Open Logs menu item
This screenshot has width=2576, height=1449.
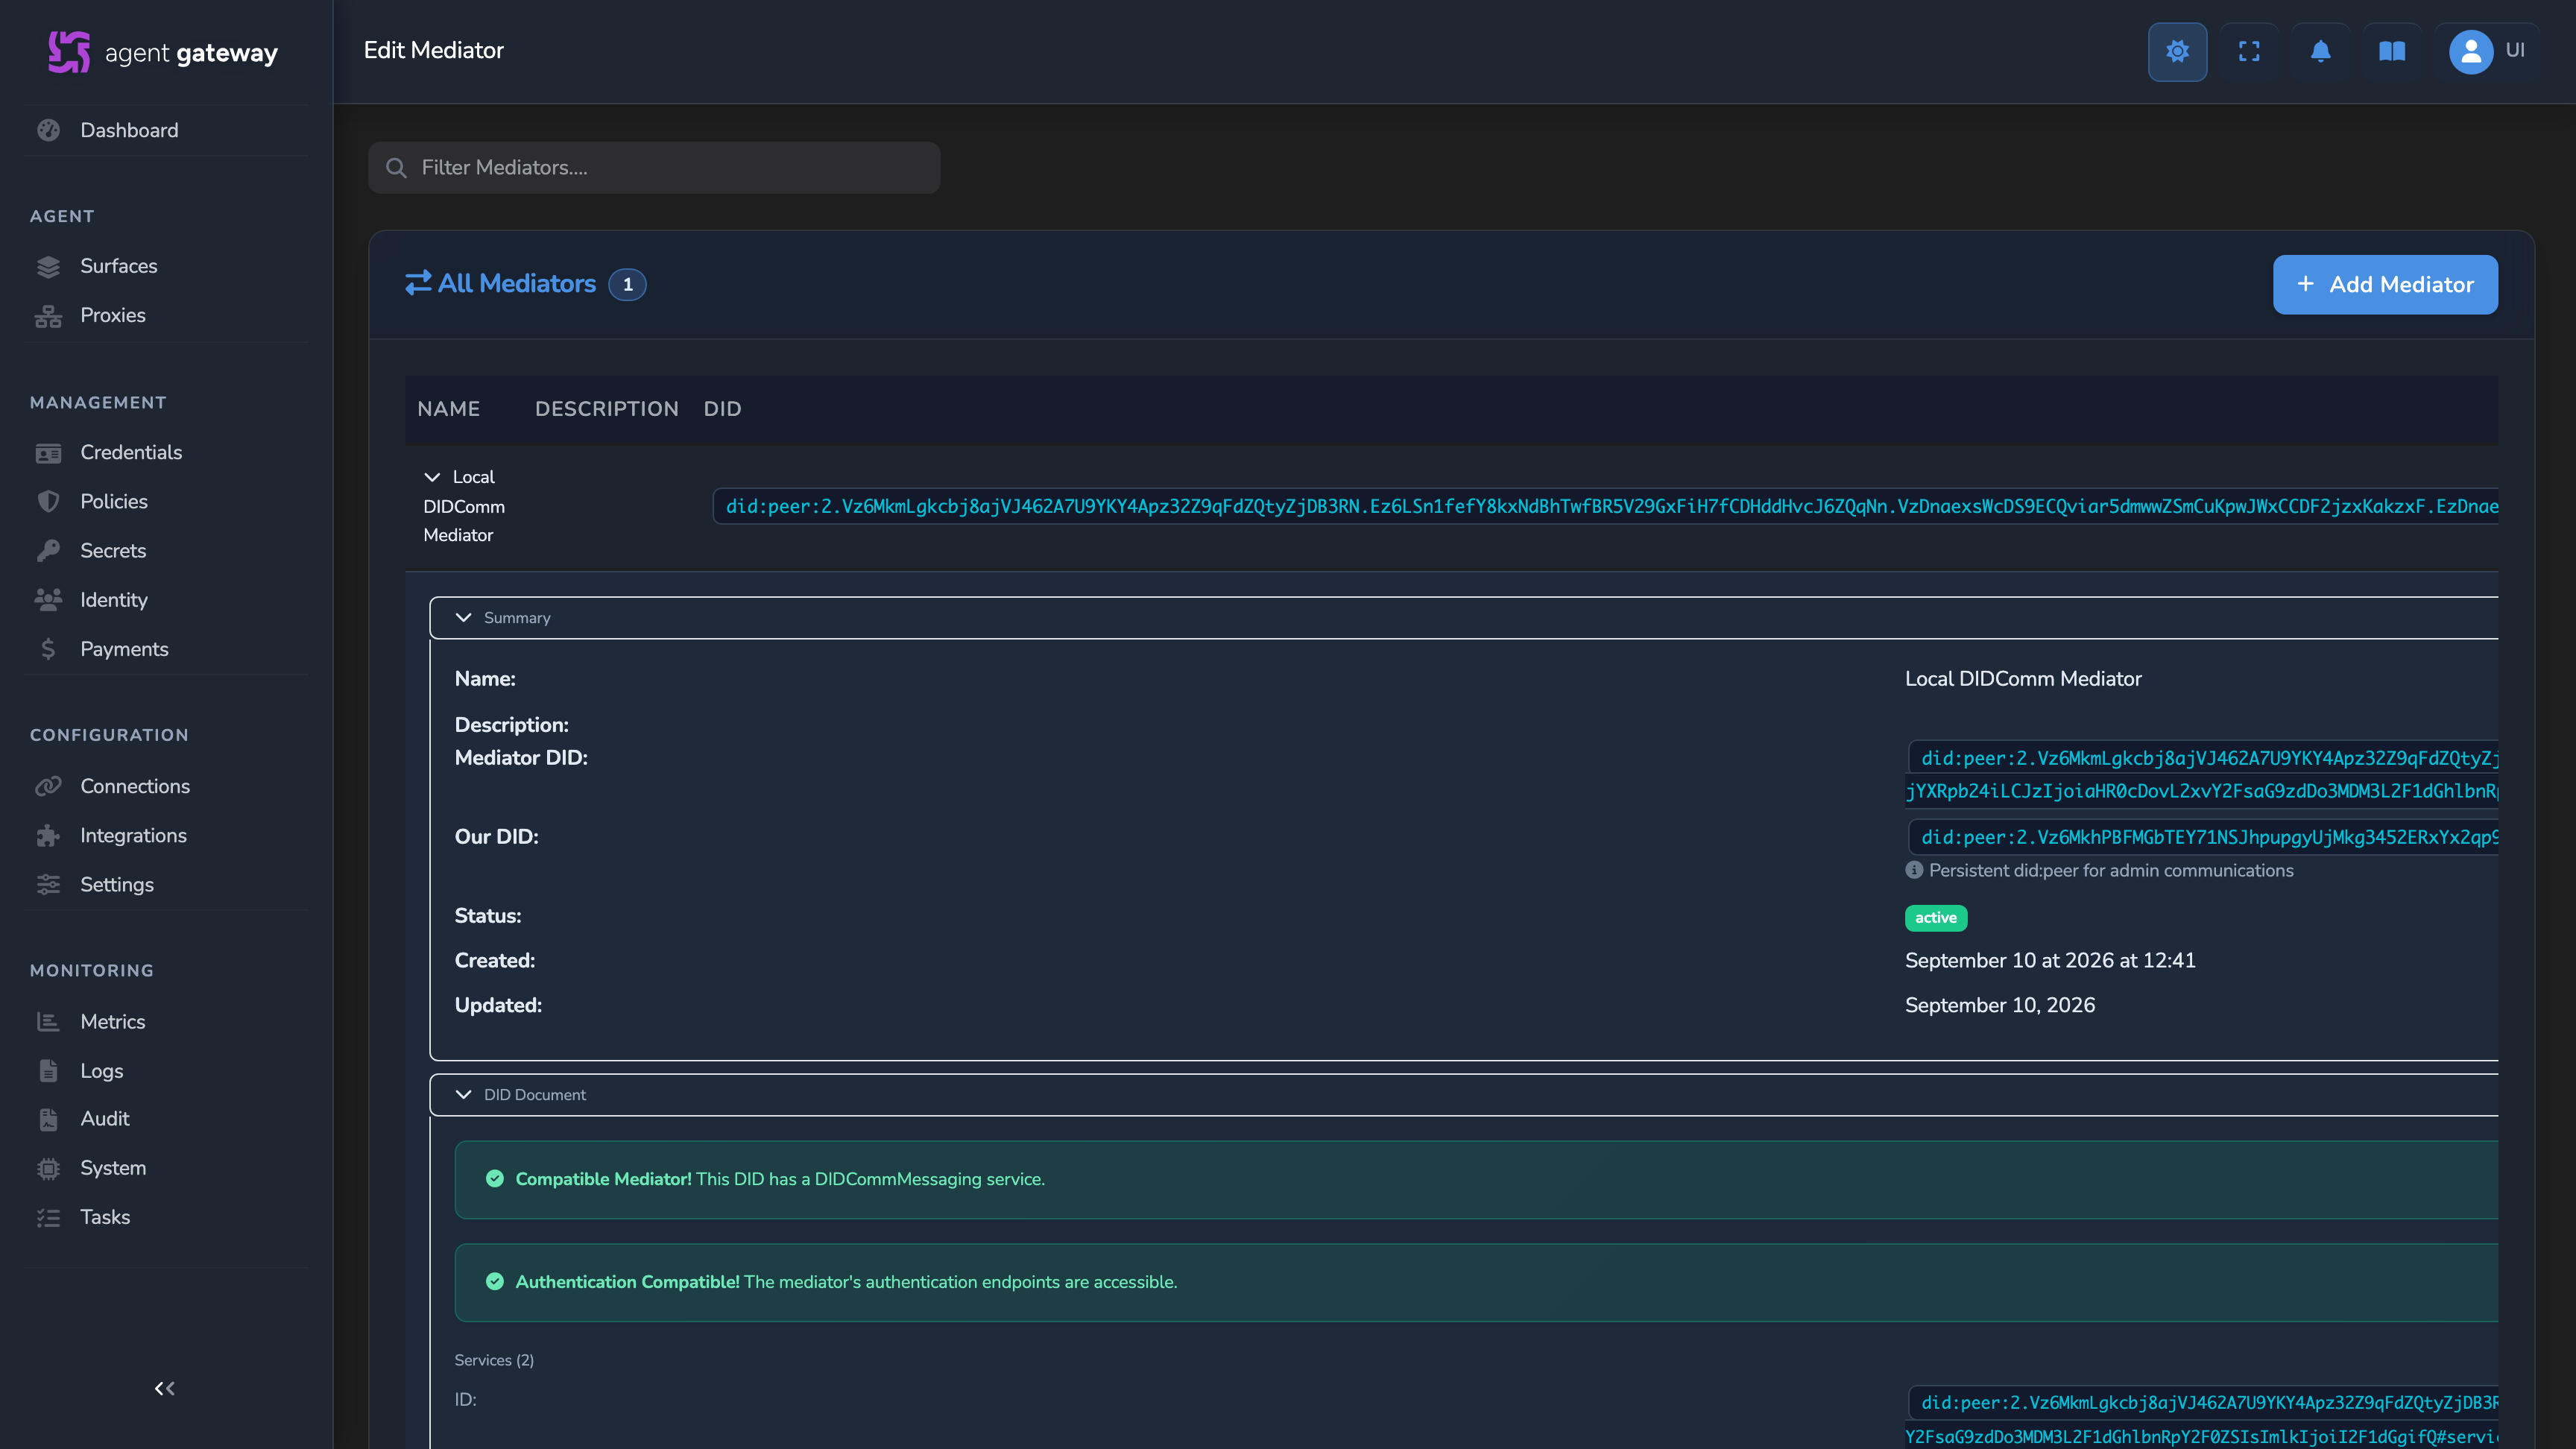click(x=102, y=1071)
